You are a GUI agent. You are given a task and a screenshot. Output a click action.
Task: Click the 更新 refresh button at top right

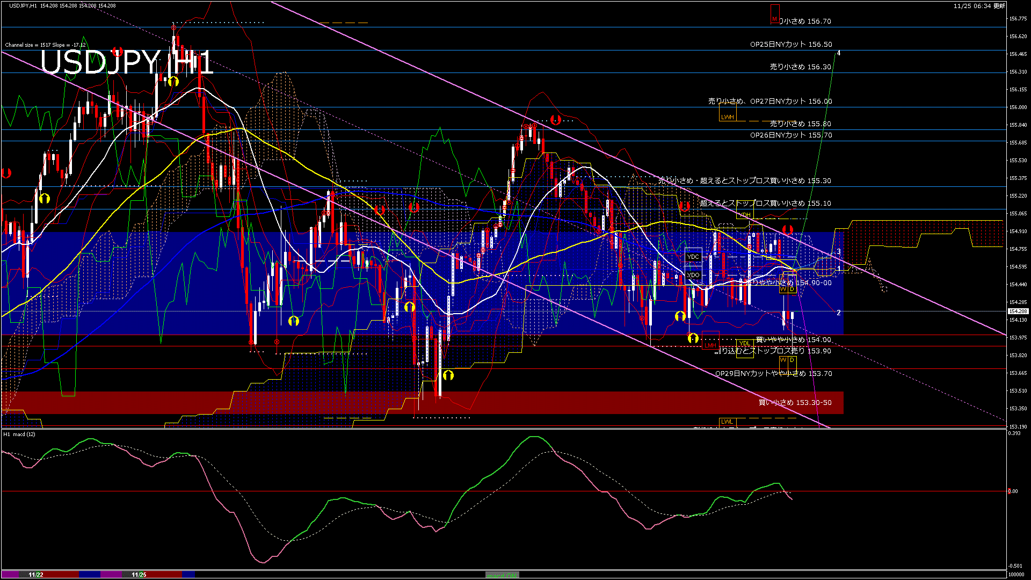999,6
